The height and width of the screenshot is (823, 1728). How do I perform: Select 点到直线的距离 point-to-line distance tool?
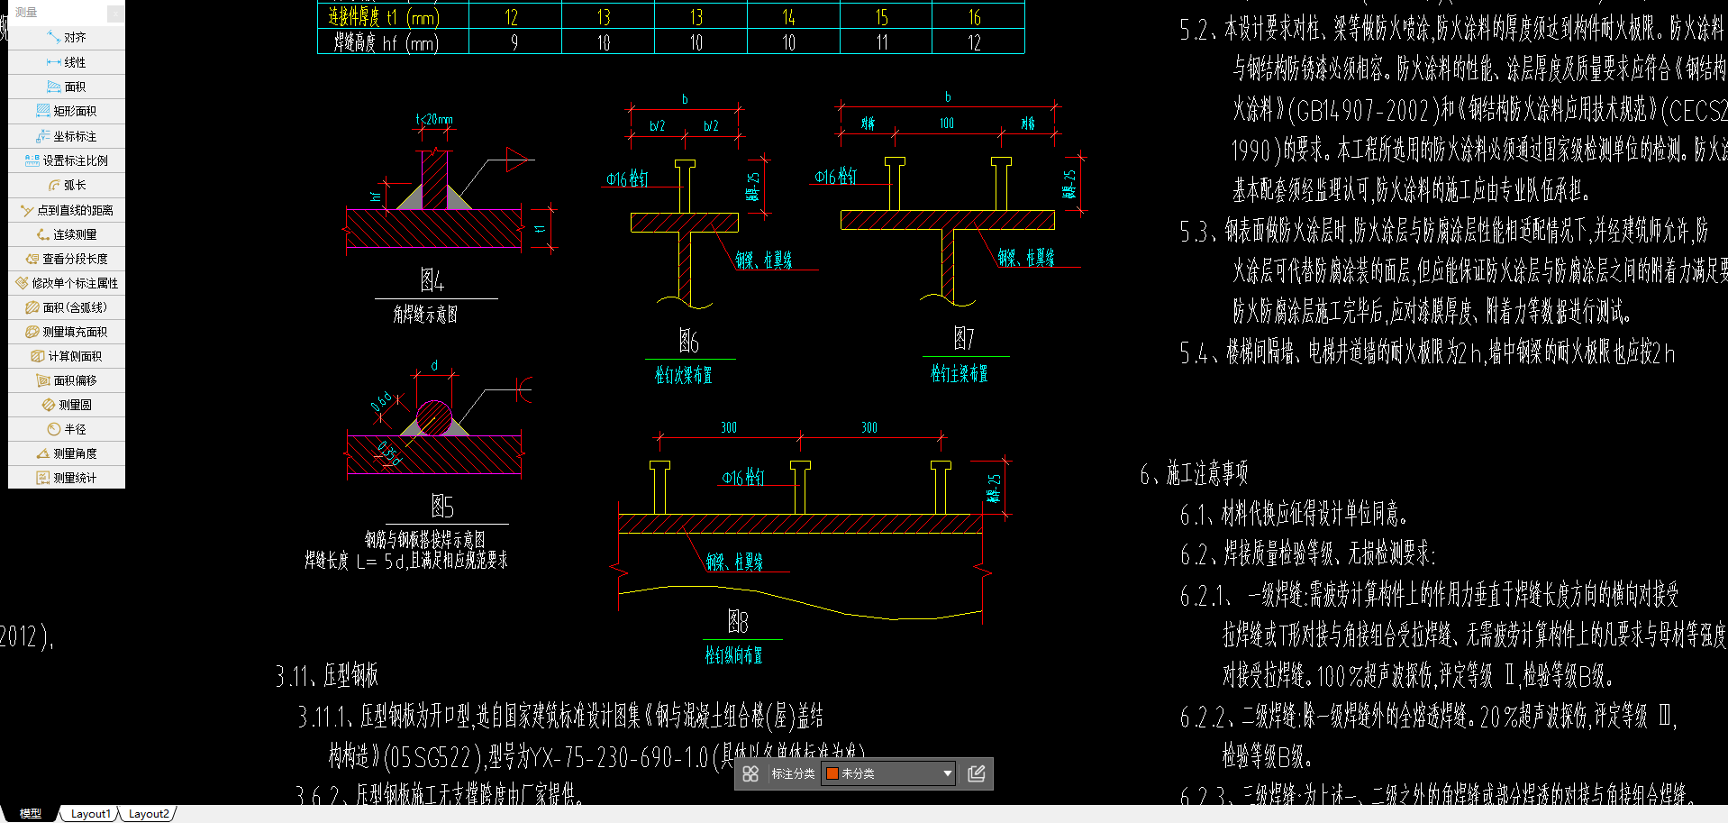(x=67, y=210)
